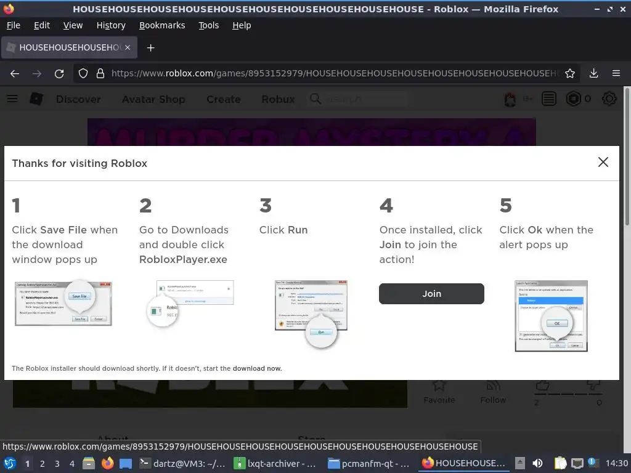Click the show desktop icon in the panel
This screenshot has width=631, height=473.
pos(126,463)
